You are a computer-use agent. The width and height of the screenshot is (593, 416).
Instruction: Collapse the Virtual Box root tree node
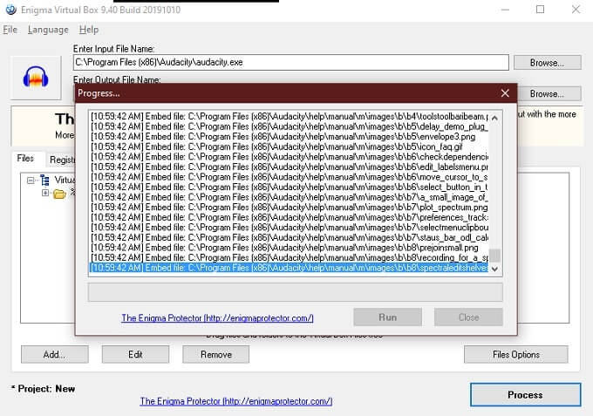pyautogui.click(x=31, y=181)
